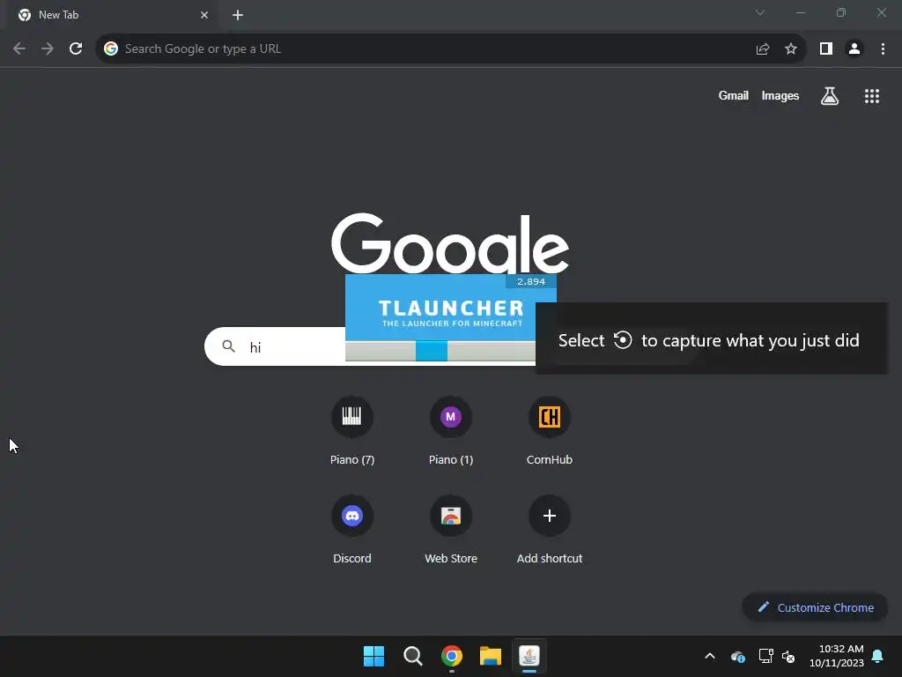The image size is (902, 677).
Task: Open the Chrome side panel icon
Action: [x=826, y=49]
